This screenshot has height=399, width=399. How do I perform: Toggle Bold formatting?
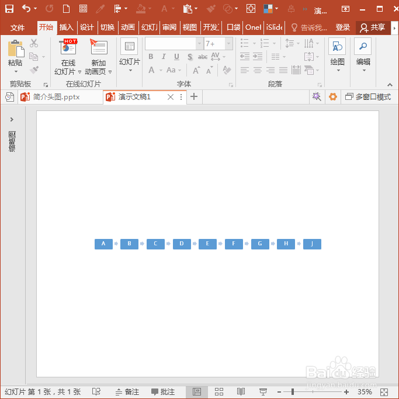click(x=151, y=57)
